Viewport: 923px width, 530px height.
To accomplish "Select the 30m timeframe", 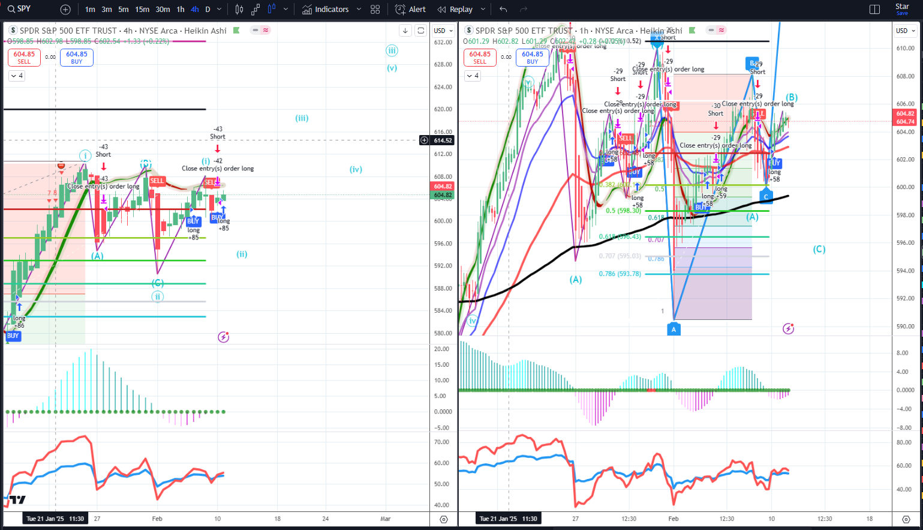I will coord(163,10).
